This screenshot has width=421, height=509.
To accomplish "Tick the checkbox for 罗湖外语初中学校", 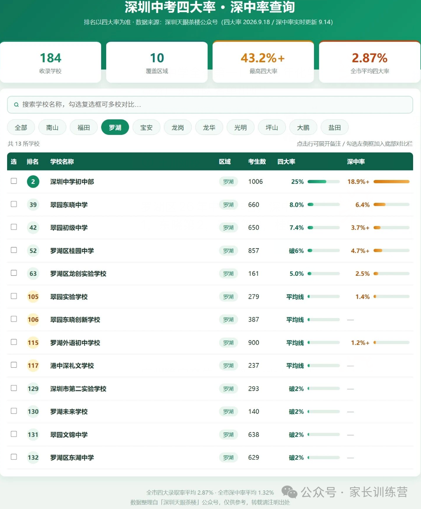I will tap(14, 342).
